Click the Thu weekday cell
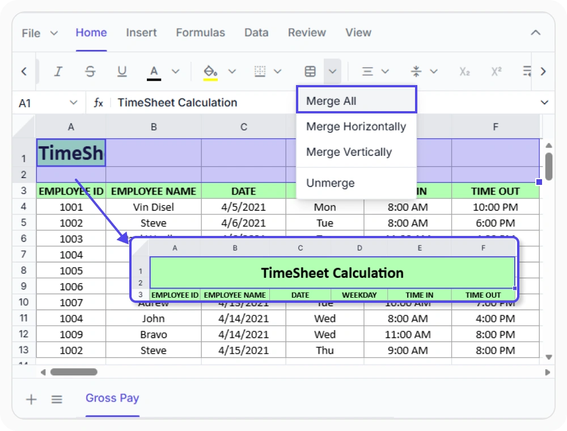The height and width of the screenshot is (431, 567). click(x=325, y=350)
